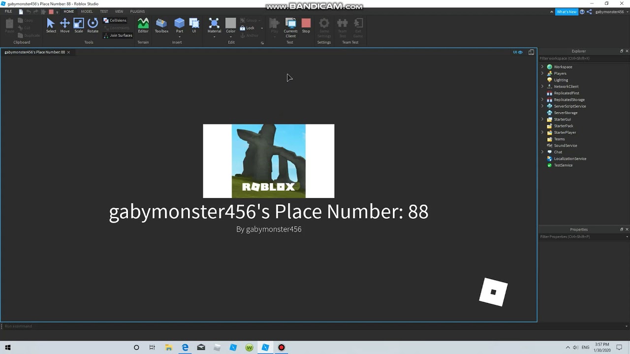The width and height of the screenshot is (630, 354).
Task: Open the FILE menu
Action: pyautogui.click(x=8, y=11)
